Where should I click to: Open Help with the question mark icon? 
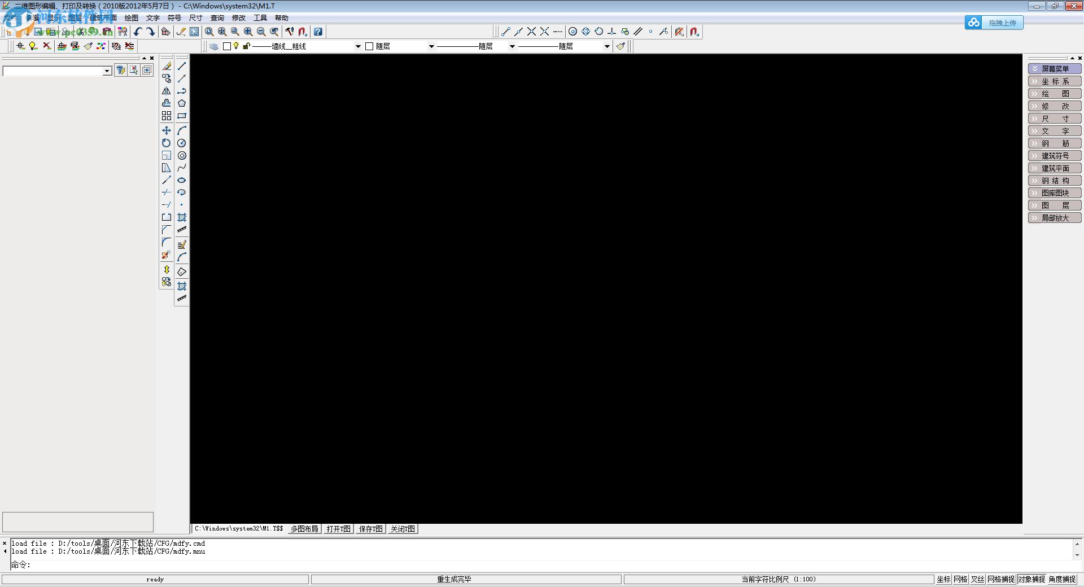tap(318, 32)
